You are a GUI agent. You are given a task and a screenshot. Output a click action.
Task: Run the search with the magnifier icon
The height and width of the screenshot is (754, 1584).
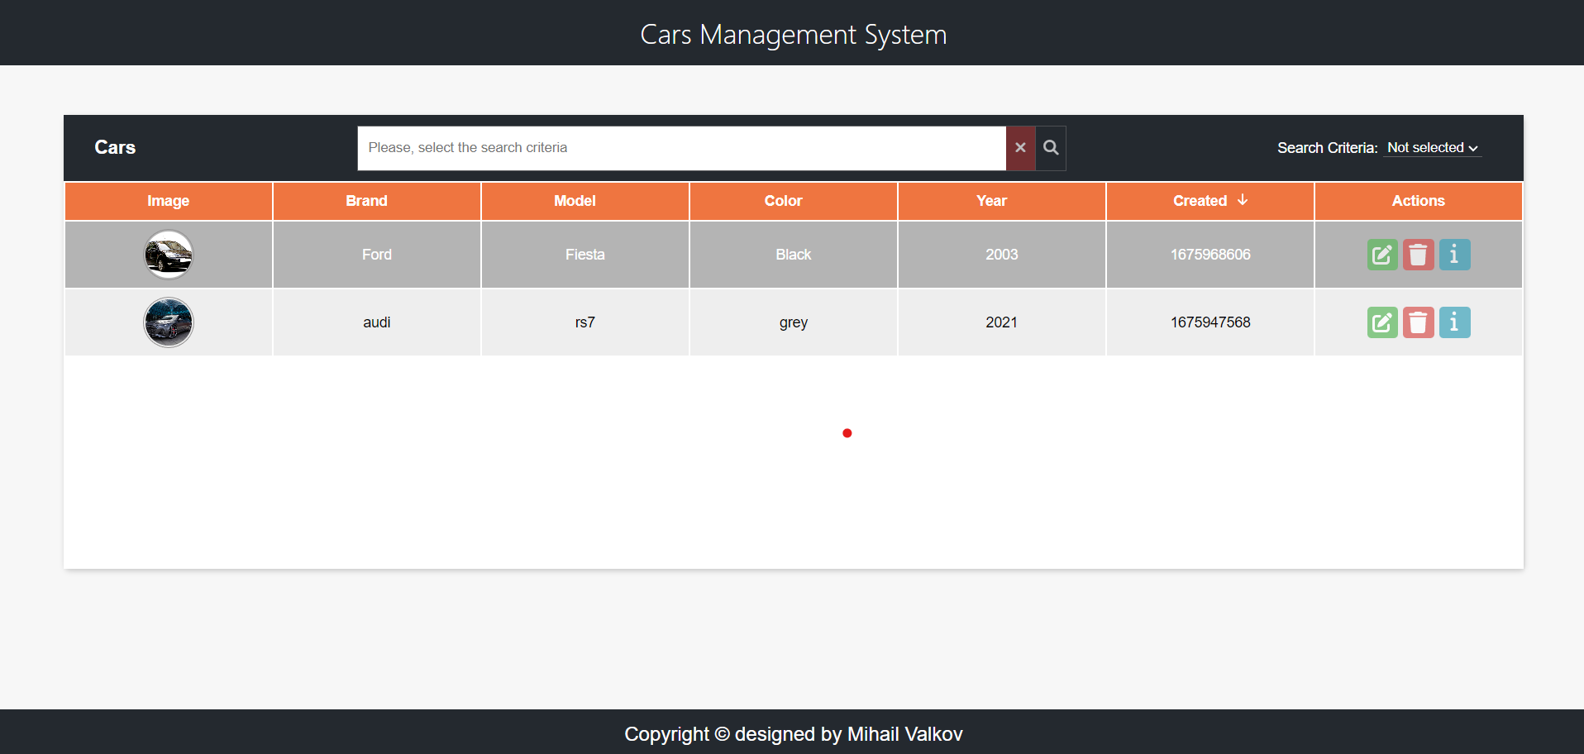pos(1051,148)
